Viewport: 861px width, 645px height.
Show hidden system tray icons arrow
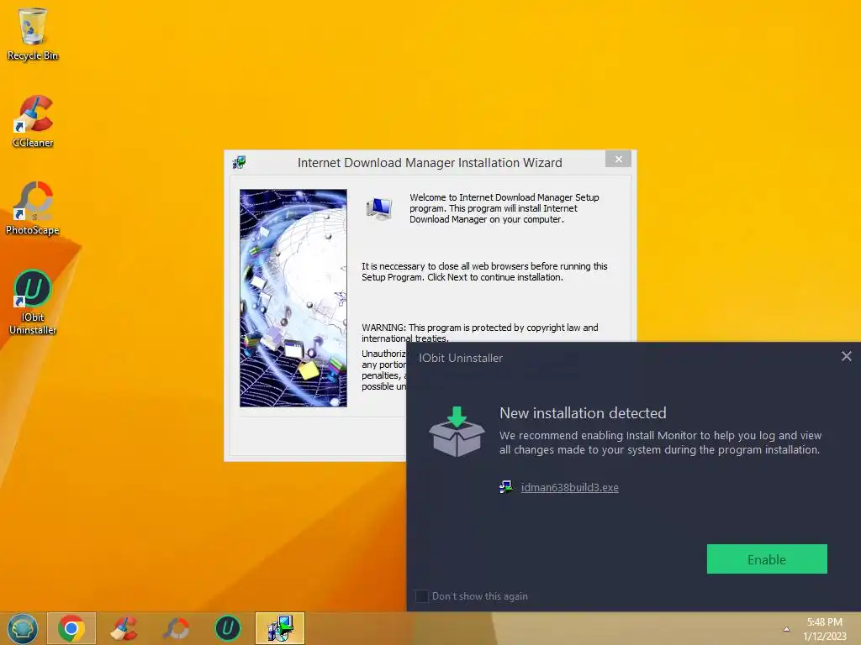[x=786, y=629]
